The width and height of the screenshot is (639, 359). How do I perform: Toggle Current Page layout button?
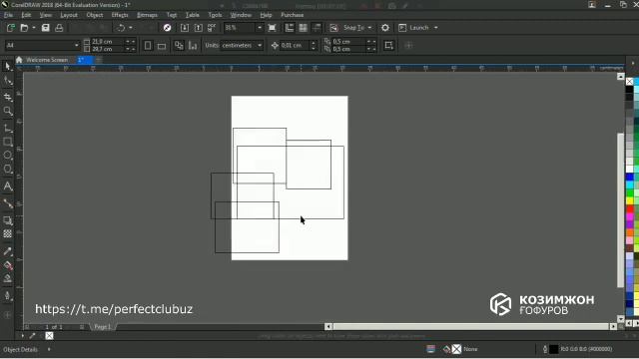(x=193, y=45)
